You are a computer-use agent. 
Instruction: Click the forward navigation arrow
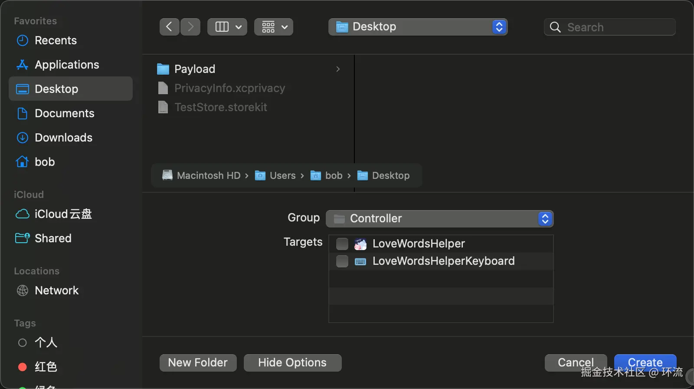[x=190, y=27]
